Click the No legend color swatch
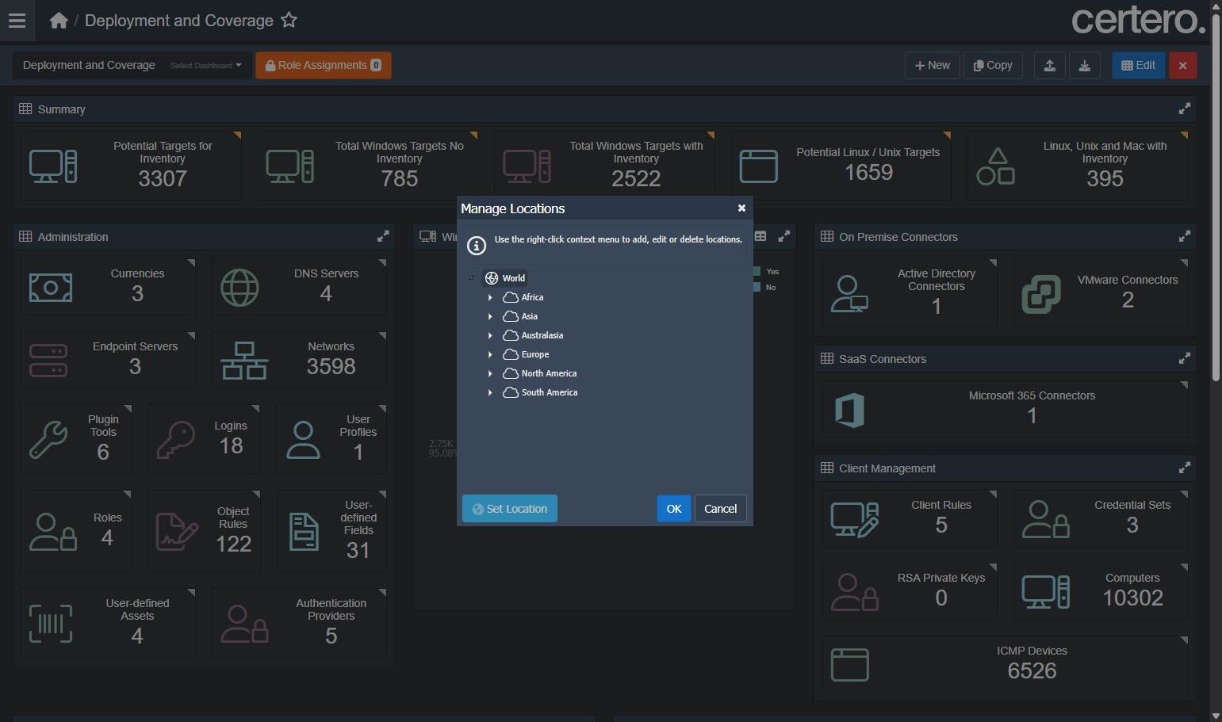 pyautogui.click(x=757, y=288)
